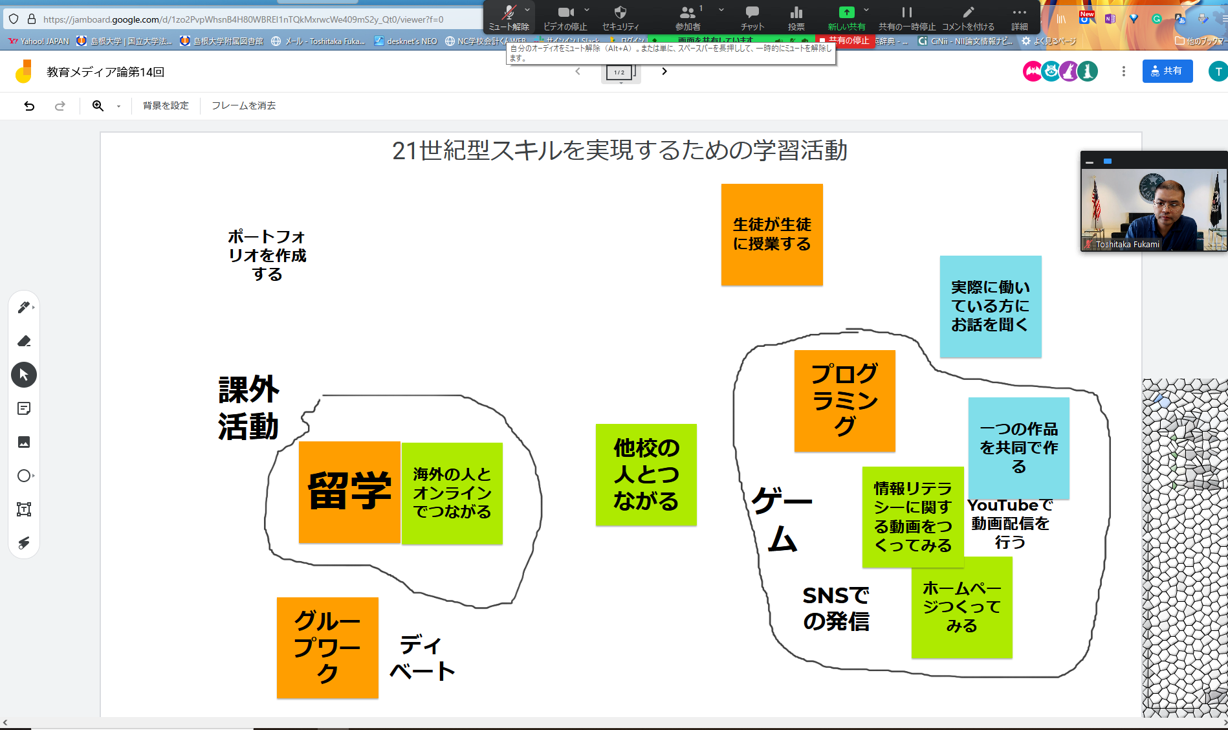This screenshot has width=1228, height=730.
Task: Expand the frame bar thumbnail
Action: [x=619, y=72]
